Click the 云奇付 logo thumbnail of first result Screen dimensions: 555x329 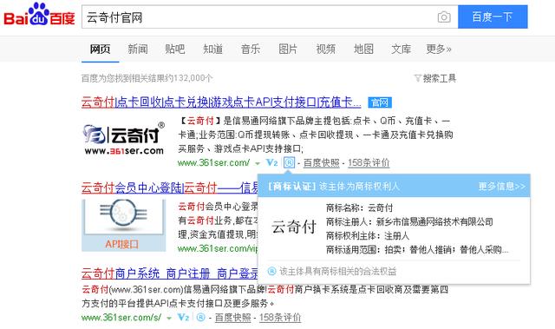[124, 139]
